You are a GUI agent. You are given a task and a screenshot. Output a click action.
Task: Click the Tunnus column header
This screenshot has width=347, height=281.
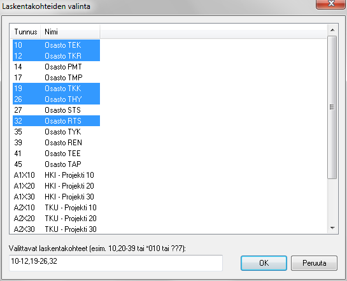[x=25, y=32]
